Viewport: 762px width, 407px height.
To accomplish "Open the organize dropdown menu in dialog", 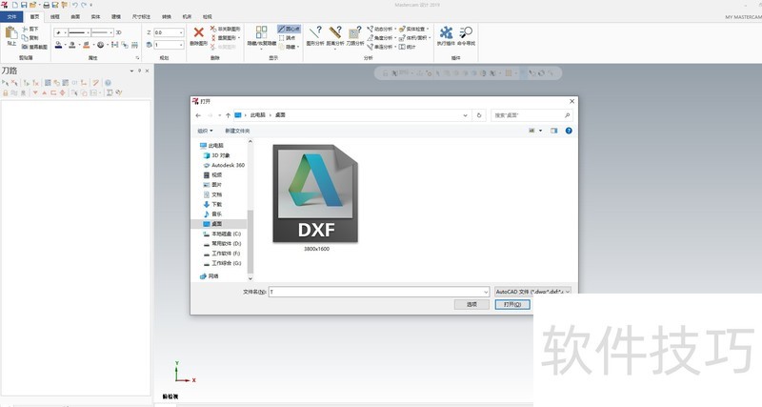I will coord(205,131).
